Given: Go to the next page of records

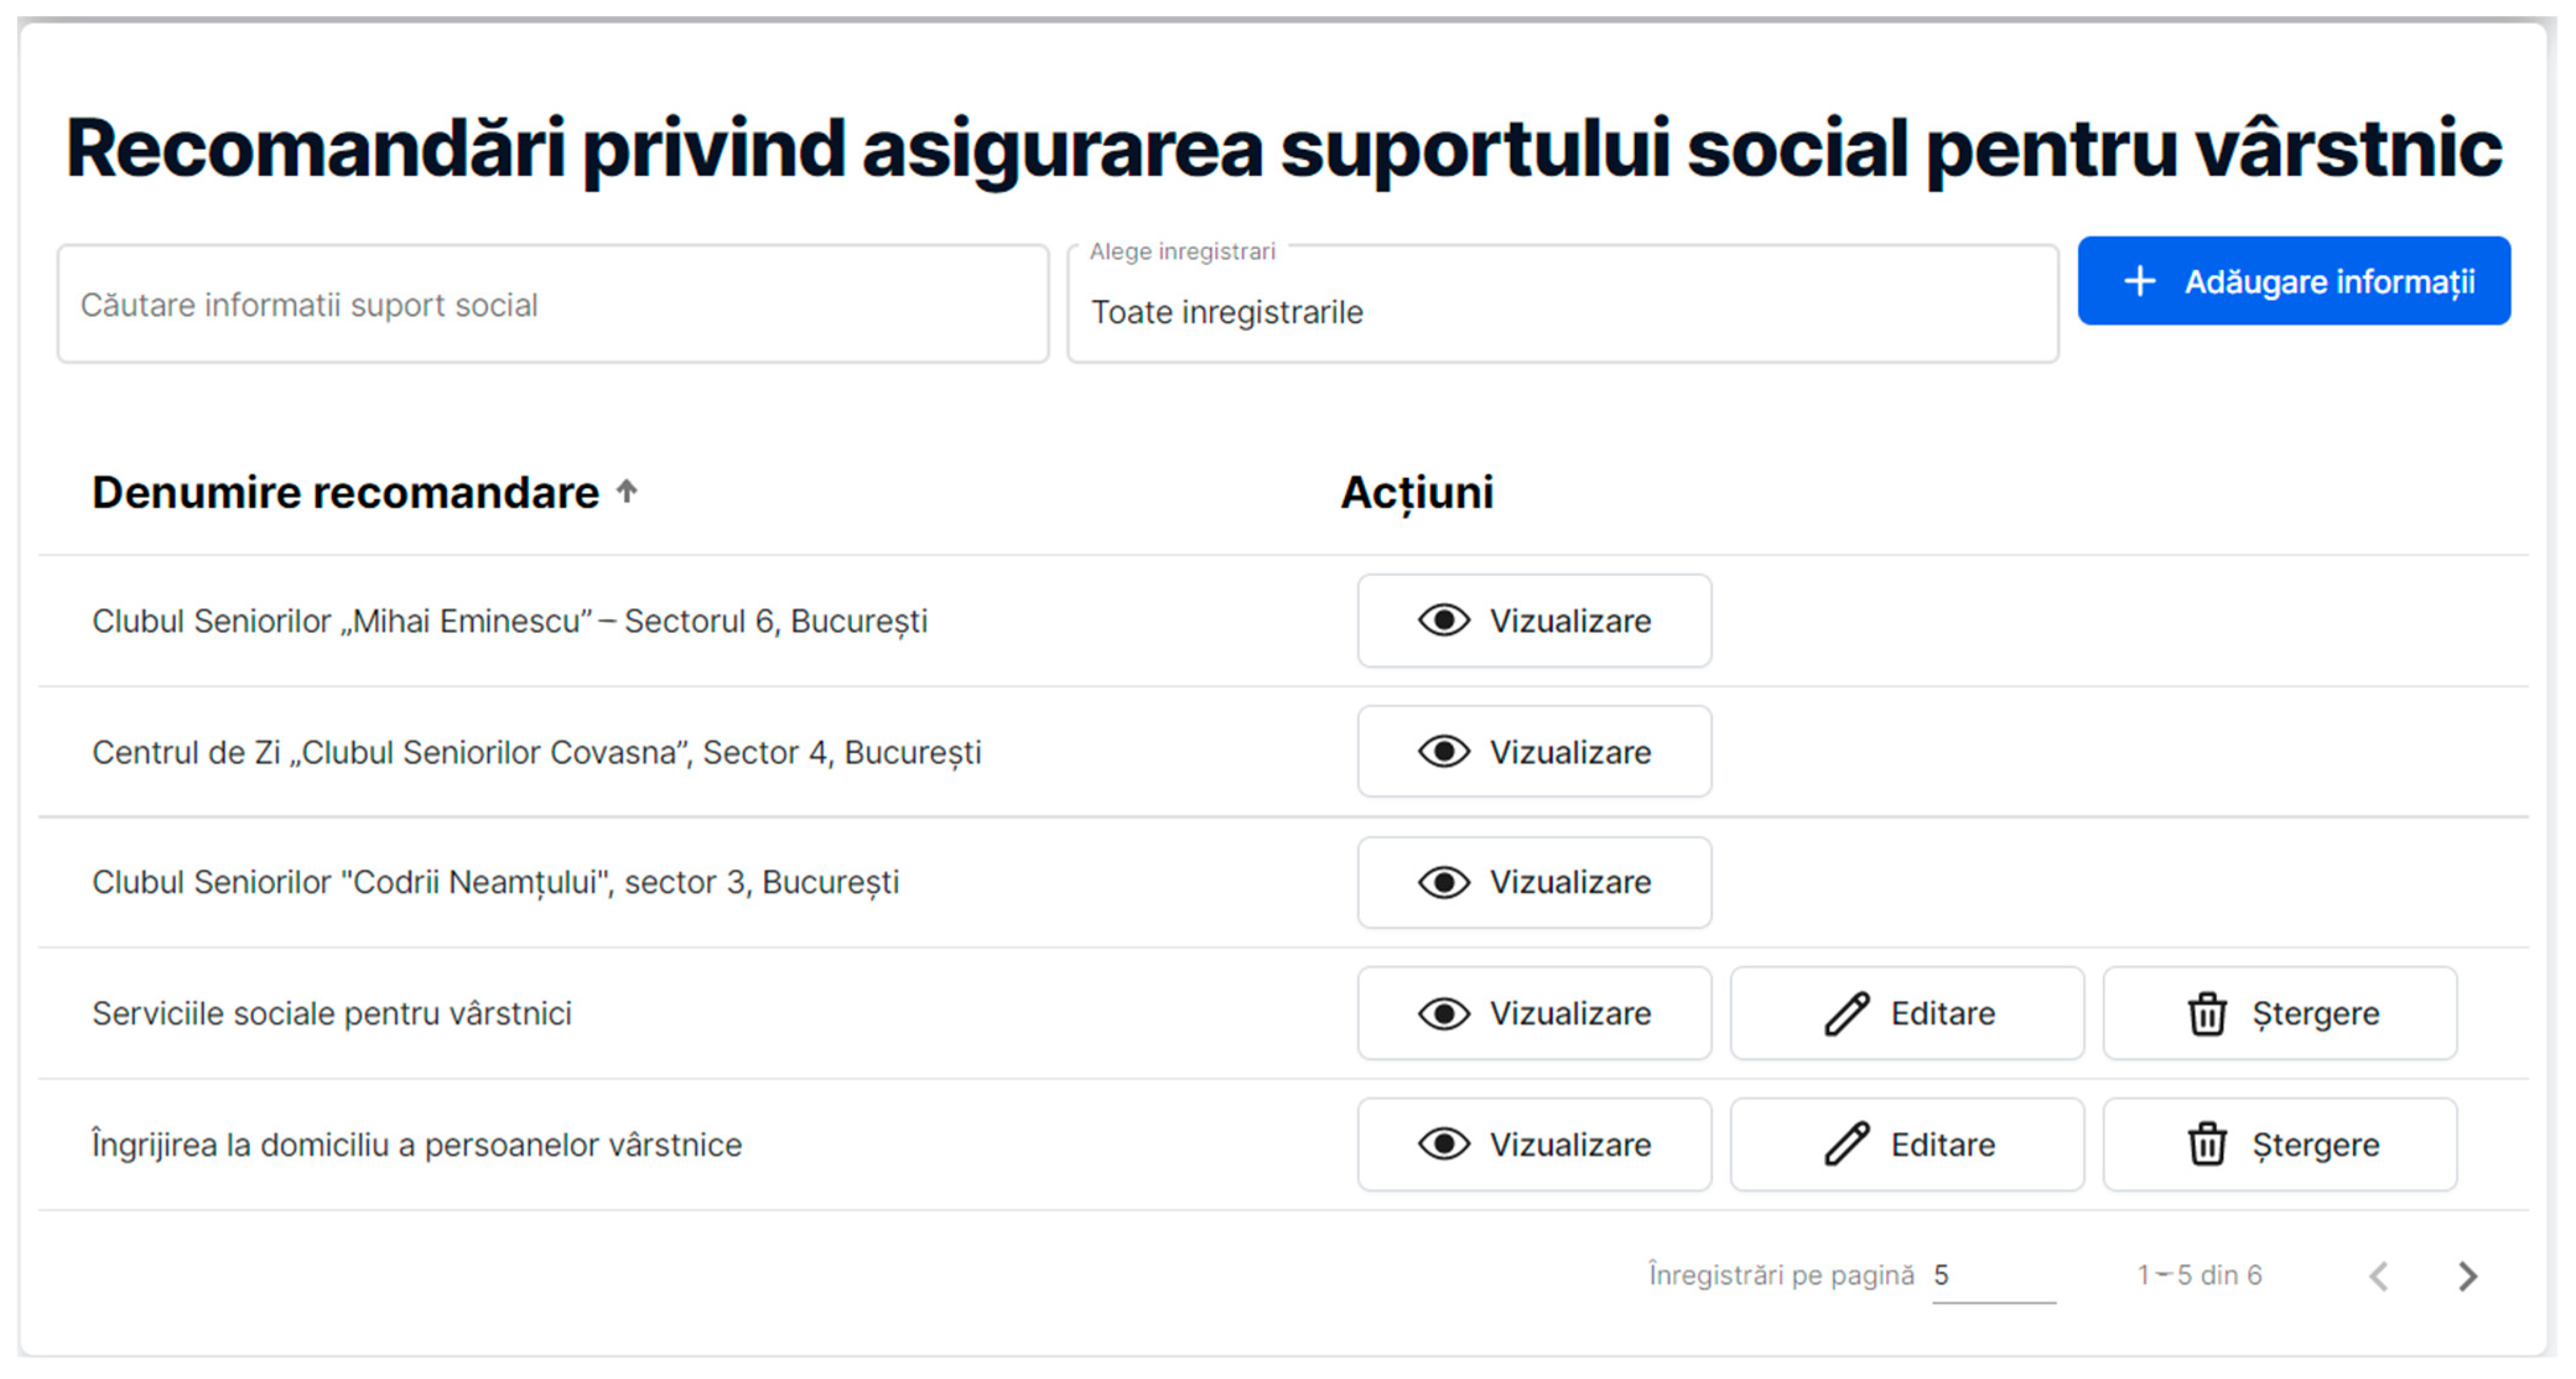Looking at the screenshot, I should pyautogui.click(x=2467, y=1275).
